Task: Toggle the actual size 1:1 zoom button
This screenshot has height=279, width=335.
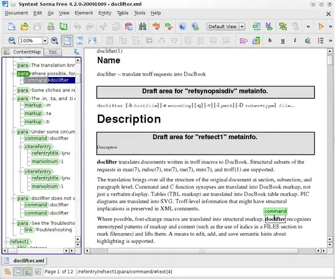Action: click(x=67, y=40)
